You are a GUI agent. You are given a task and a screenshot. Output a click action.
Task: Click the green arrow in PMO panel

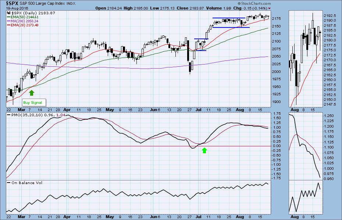coord(205,150)
